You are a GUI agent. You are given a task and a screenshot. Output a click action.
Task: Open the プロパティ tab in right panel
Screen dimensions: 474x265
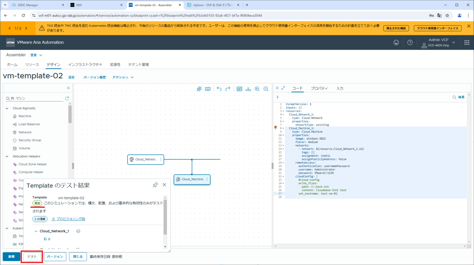click(x=319, y=88)
